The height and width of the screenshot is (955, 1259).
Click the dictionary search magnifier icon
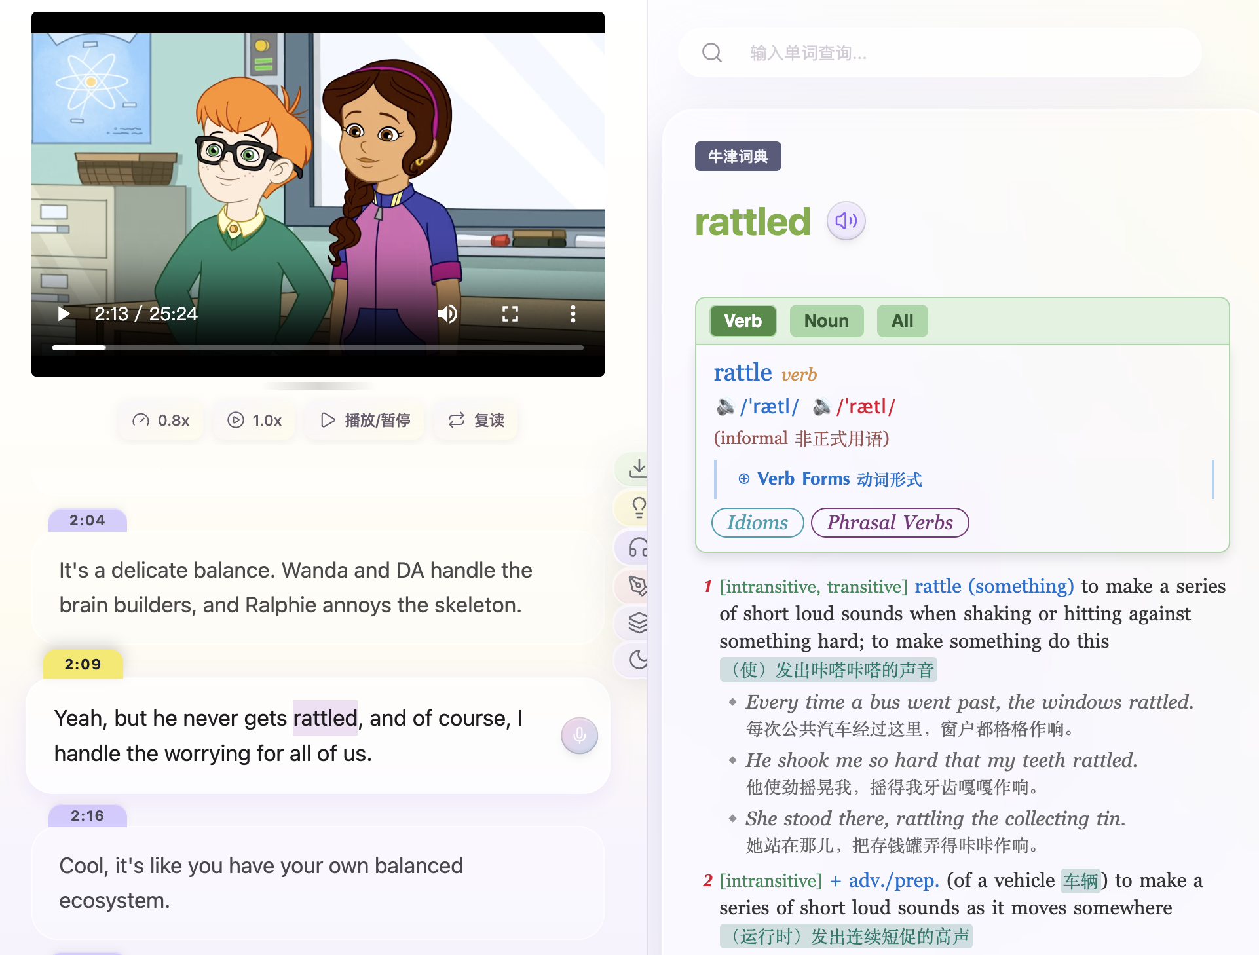712,52
